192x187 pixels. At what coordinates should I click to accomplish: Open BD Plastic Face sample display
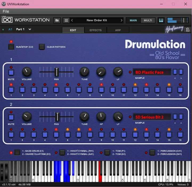152,72
